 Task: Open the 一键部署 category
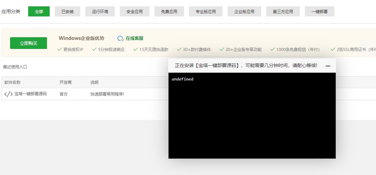319,11
